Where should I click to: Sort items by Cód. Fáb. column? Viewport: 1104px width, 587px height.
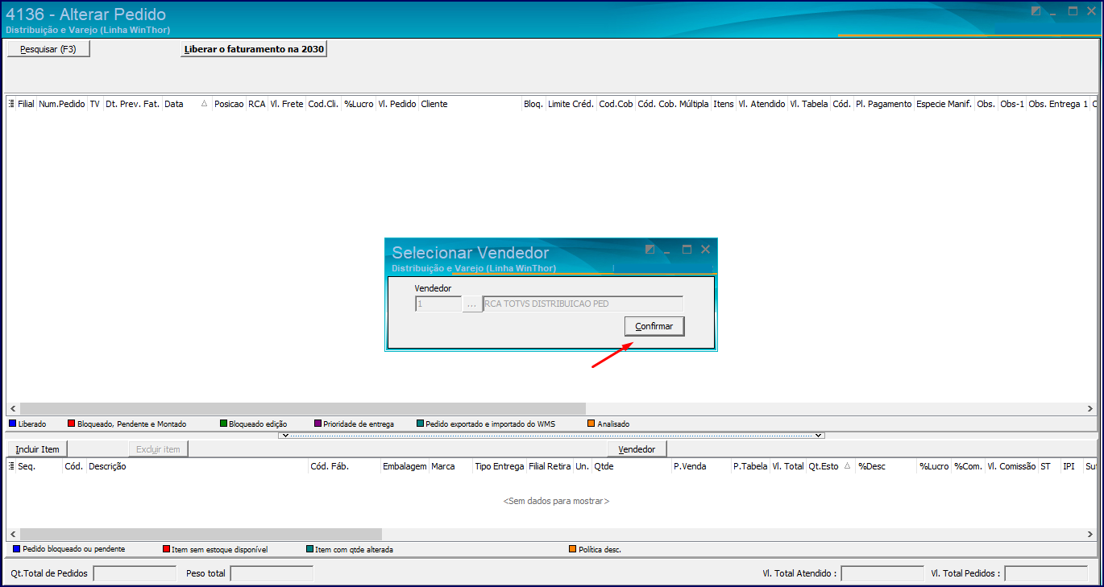(344, 466)
